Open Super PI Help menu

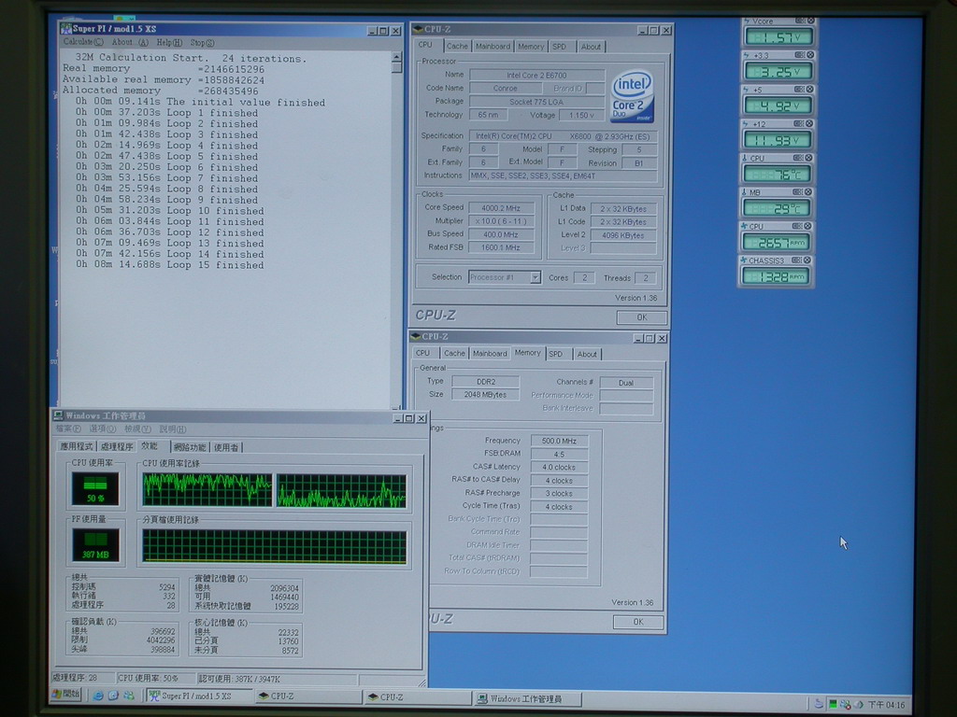169,43
